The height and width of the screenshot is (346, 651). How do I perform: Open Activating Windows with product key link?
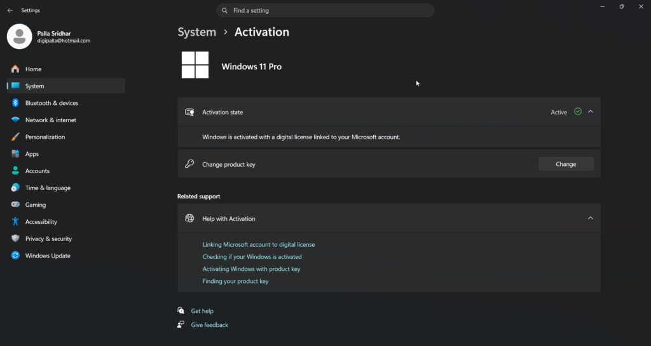pyautogui.click(x=251, y=269)
